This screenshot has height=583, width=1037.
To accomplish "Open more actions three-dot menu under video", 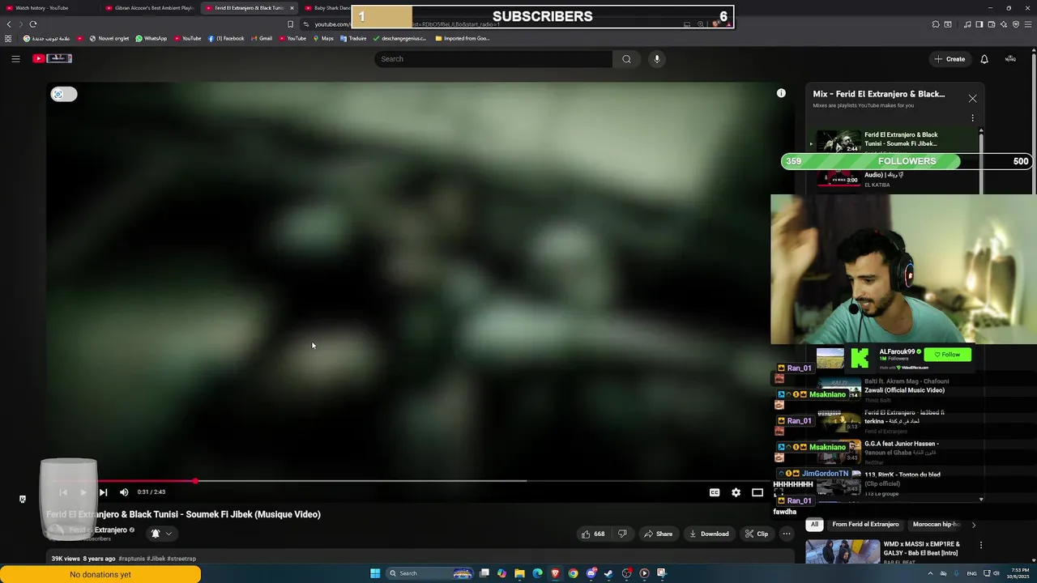I will (x=786, y=534).
